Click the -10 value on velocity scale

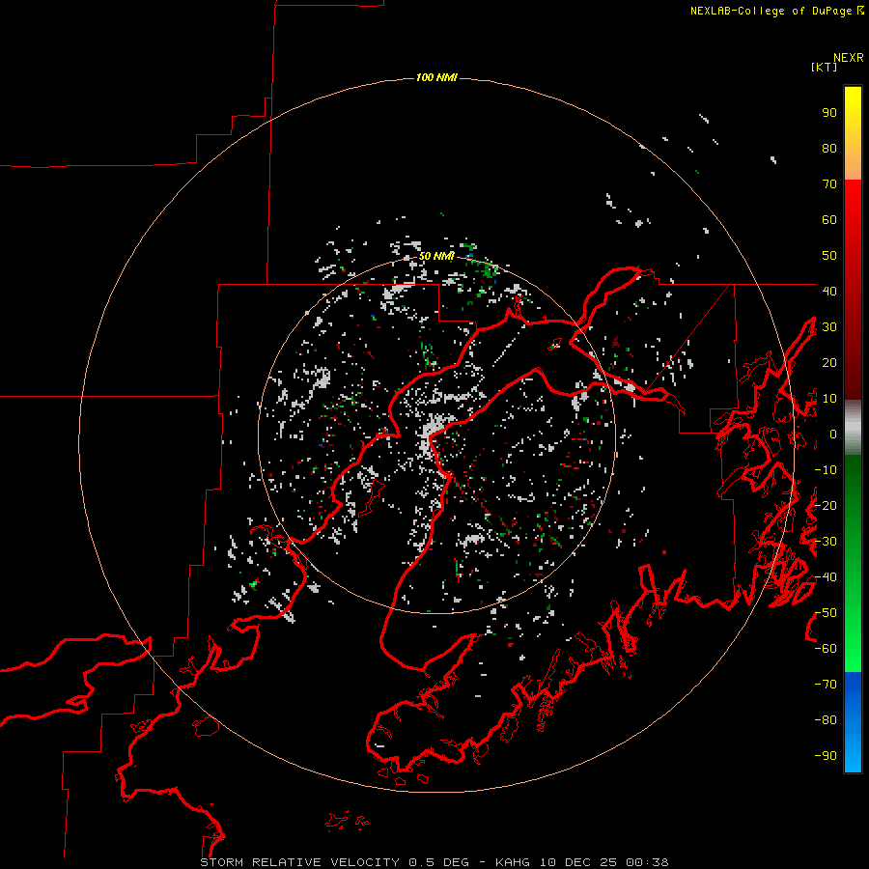coord(826,470)
